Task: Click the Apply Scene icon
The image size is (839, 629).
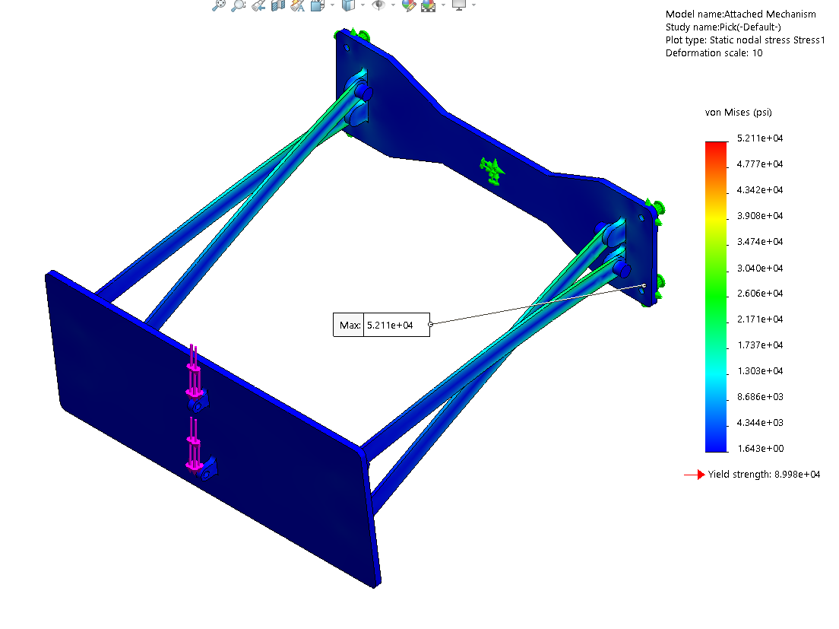Action: pyautogui.click(x=429, y=5)
